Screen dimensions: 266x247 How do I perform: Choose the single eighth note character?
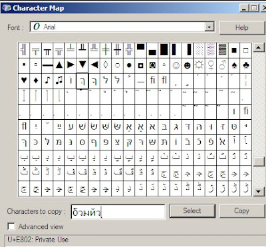click(47, 81)
